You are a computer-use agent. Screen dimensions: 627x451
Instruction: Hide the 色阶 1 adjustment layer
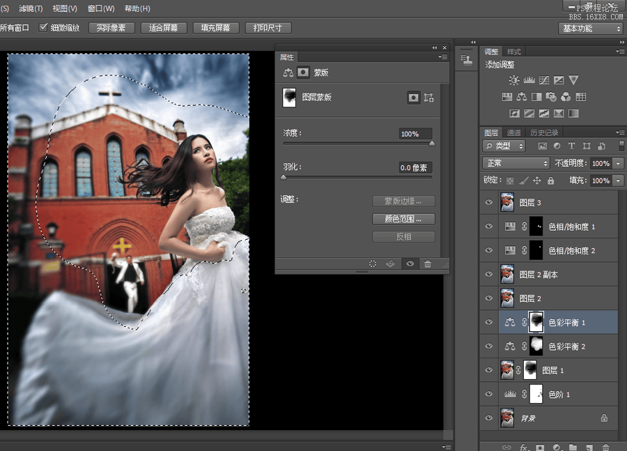point(488,394)
